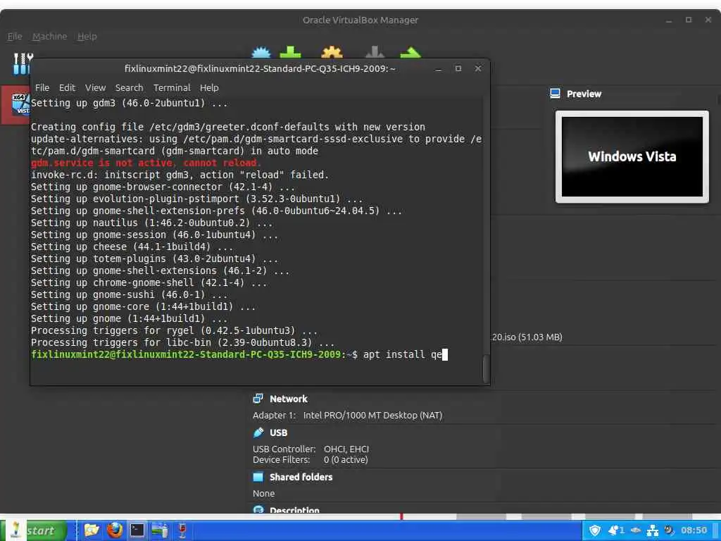
Task: Select the Windows Vista VM icon in list
Action: pos(20,104)
